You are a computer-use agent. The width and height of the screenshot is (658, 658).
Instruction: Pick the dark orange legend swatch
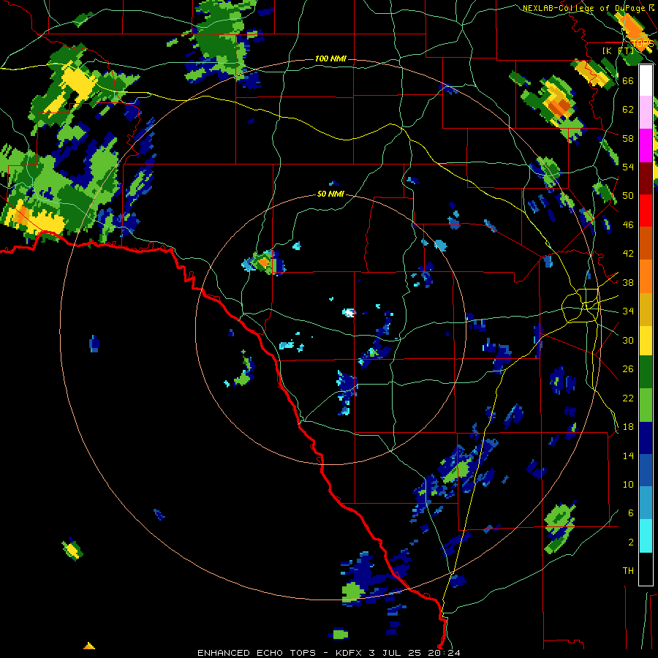tap(646, 243)
